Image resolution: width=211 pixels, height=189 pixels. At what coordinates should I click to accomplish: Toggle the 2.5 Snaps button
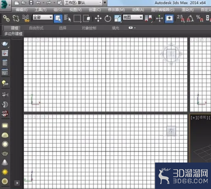point(181,18)
